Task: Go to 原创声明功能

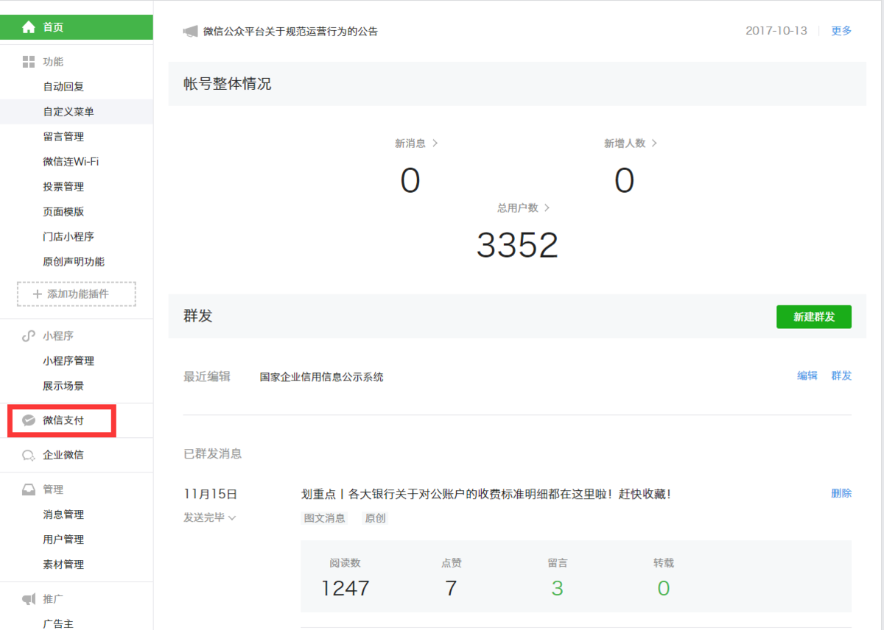Action: point(74,262)
